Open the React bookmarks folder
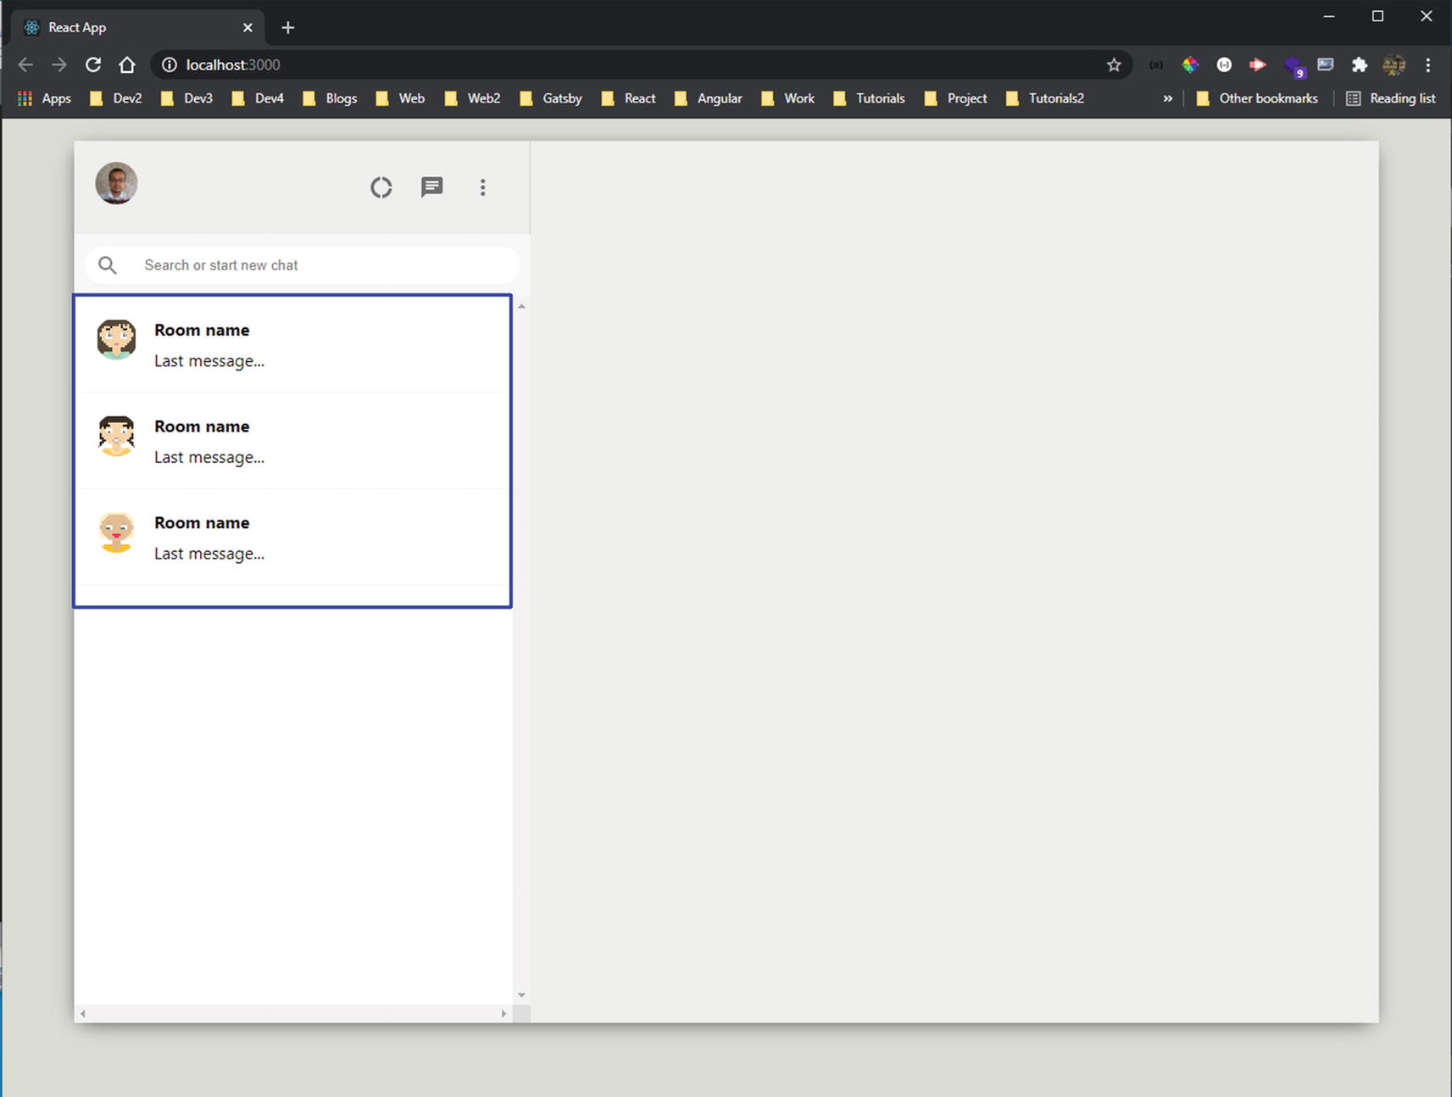This screenshot has width=1452, height=1097. (628, 98)
